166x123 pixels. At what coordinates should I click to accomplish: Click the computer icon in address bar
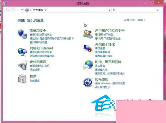27,10
